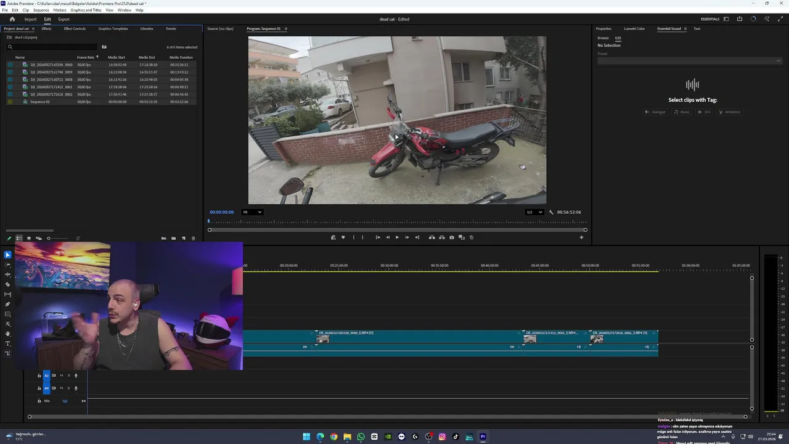Click the Automate to Sequence icon
789x444 pixels.
tap(164, 238)
